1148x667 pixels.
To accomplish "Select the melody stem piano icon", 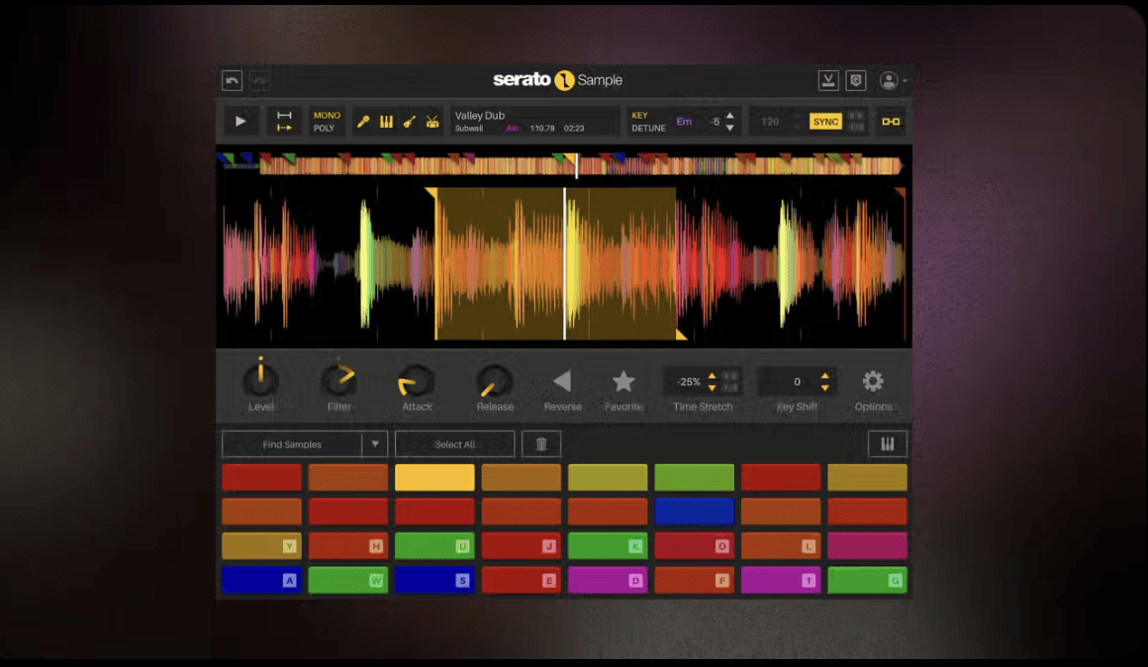I will point(386,122).
